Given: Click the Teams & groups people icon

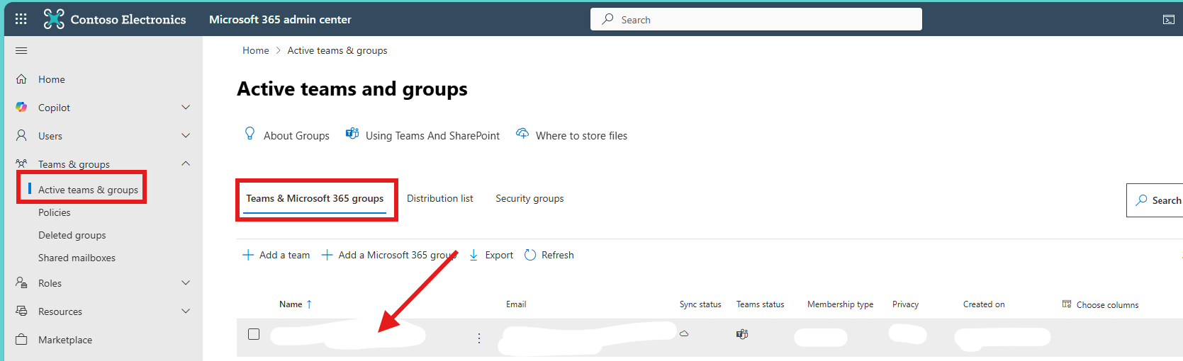Looking at the screenshot, I should [21, 164].
